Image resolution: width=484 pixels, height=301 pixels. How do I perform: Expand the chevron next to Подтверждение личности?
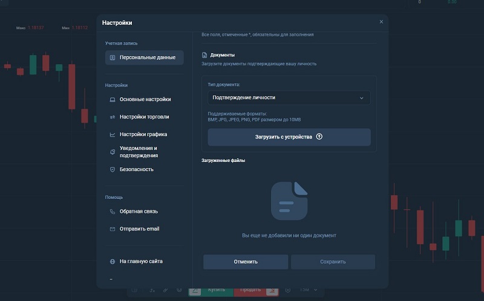pos(362,98)
